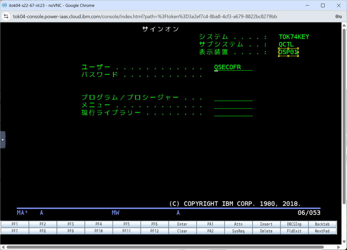This screenshot has width=347, height=250.
Task: Focus the current library input field
Action: click(x=233, y=113)
